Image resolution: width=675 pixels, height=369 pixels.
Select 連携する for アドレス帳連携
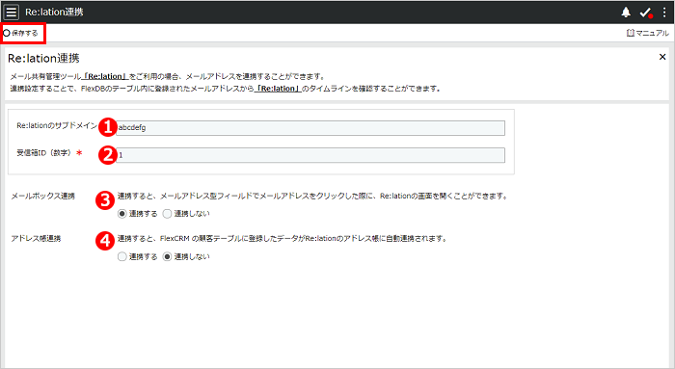coord(138,256)
